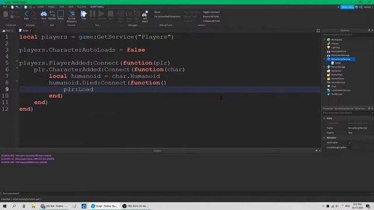Switch to the Script editor tab
The width and height of the screenshot is (374, 210).
[x=25, y=30]
